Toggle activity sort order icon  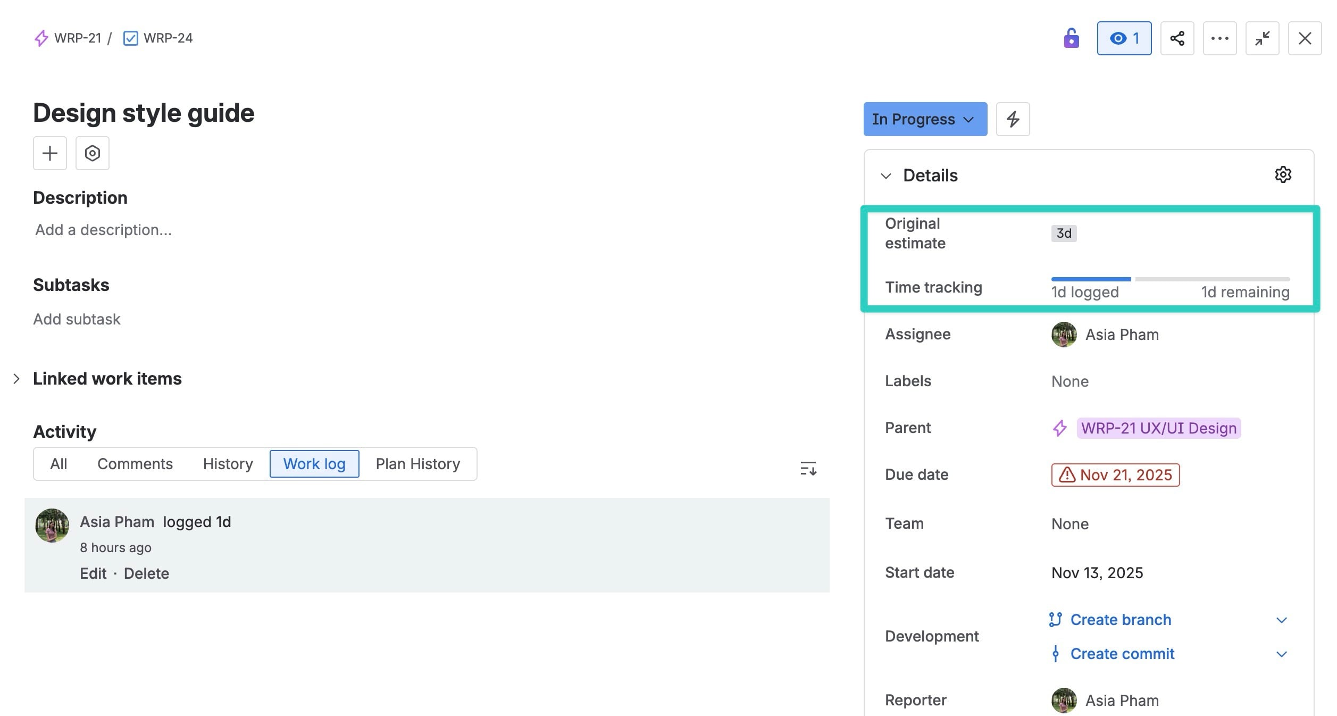(808, 468)
